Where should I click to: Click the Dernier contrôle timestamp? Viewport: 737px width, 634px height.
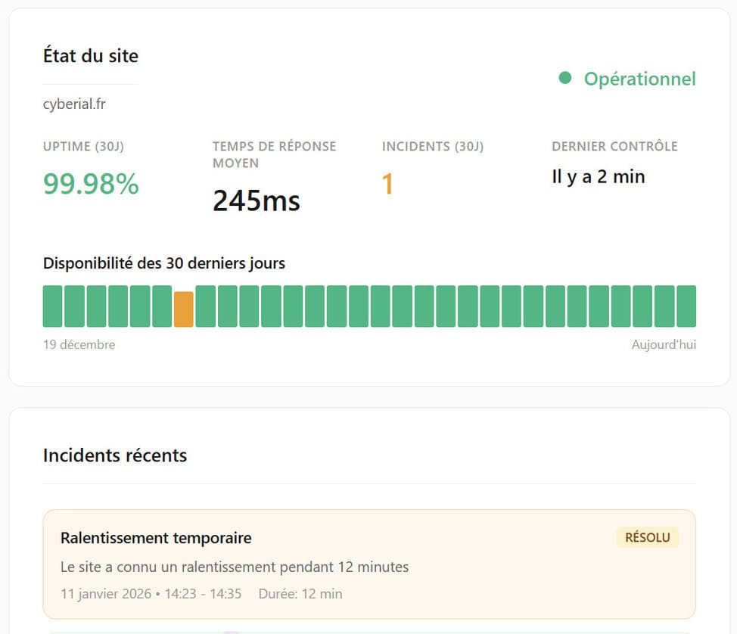599,176
